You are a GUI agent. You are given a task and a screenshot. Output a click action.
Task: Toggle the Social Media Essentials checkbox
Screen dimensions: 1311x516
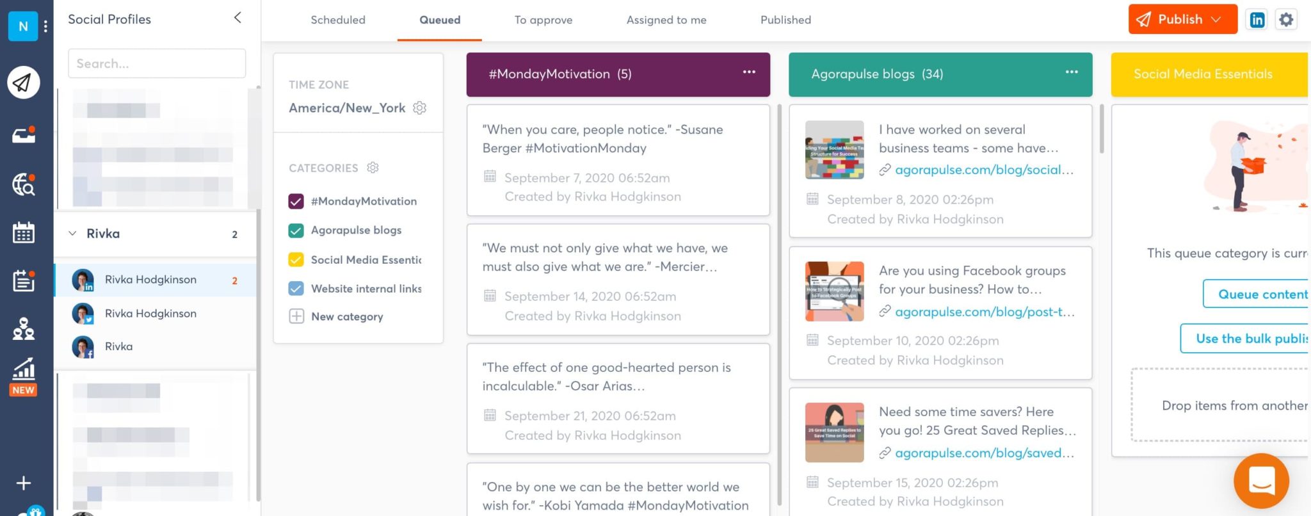click(296, 259)
